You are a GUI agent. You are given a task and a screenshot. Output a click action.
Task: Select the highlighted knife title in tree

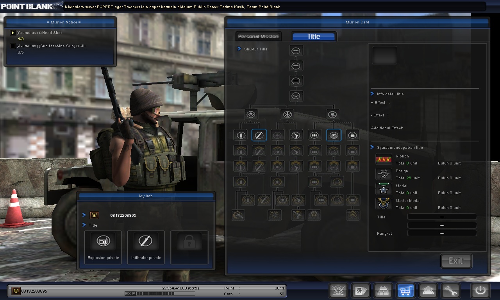(x=259, y=135)
